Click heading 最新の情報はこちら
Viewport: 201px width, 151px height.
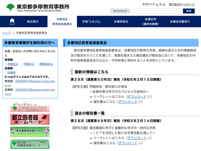coord(91,72)
